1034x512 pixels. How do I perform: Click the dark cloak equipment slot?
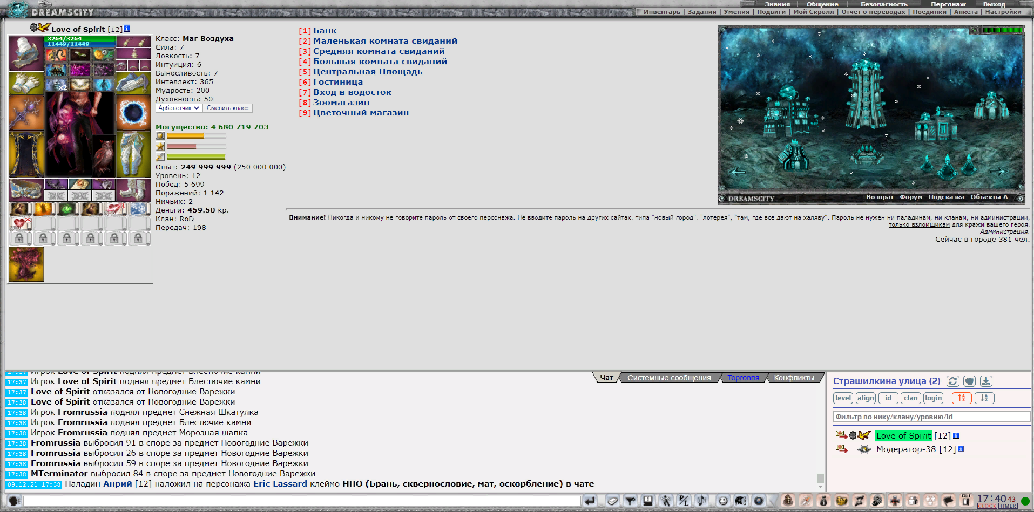[26, 154]
